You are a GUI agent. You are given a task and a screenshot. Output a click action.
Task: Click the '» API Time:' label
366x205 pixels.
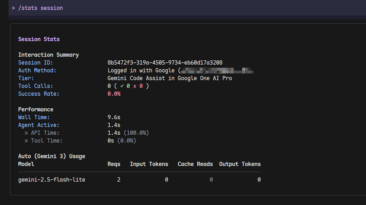point(42,133)
